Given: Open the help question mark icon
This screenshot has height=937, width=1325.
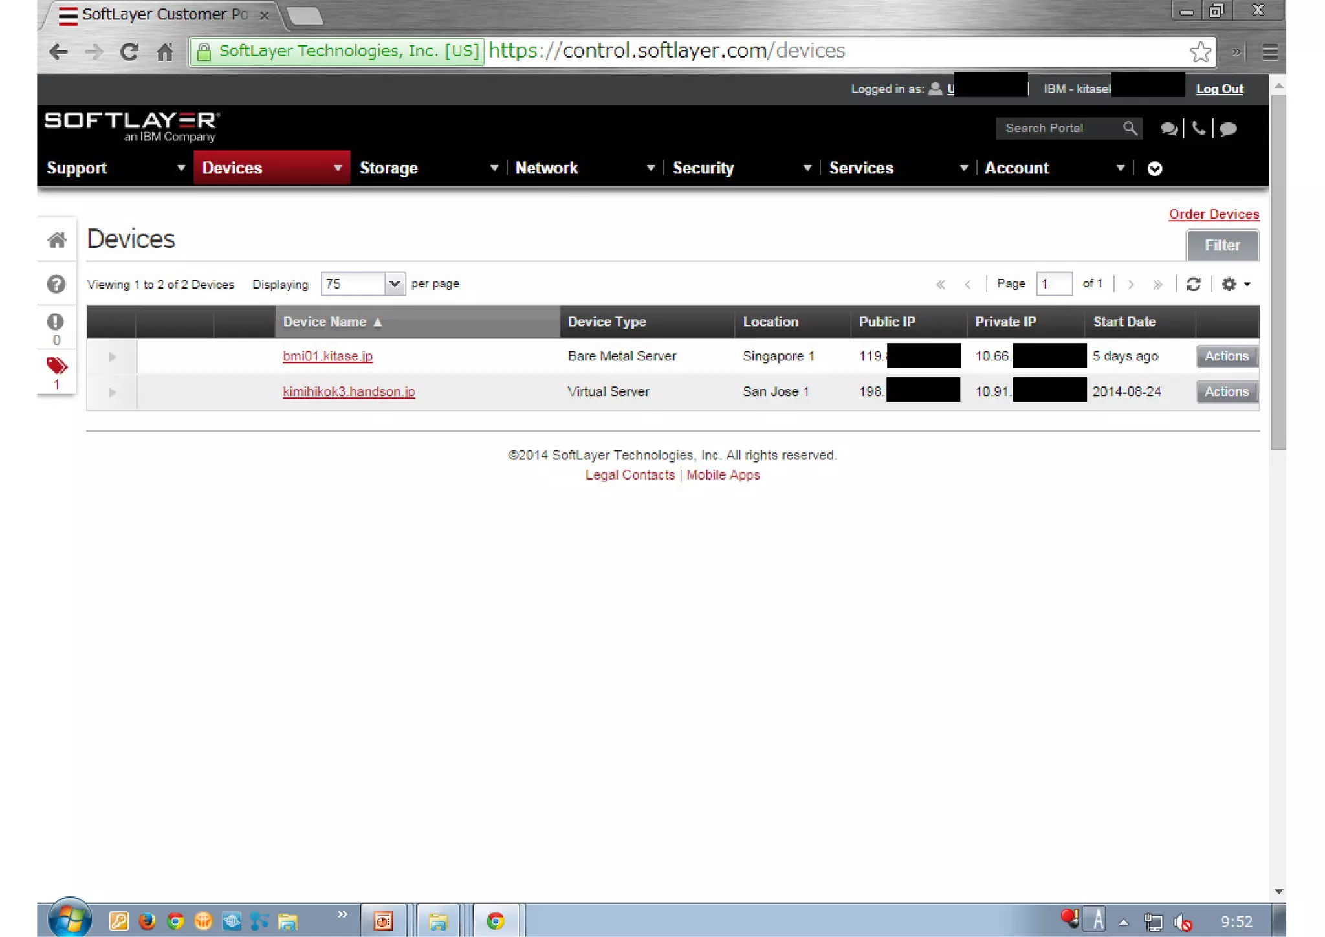Looking at the screenshot, I should (x=56, y=284).
